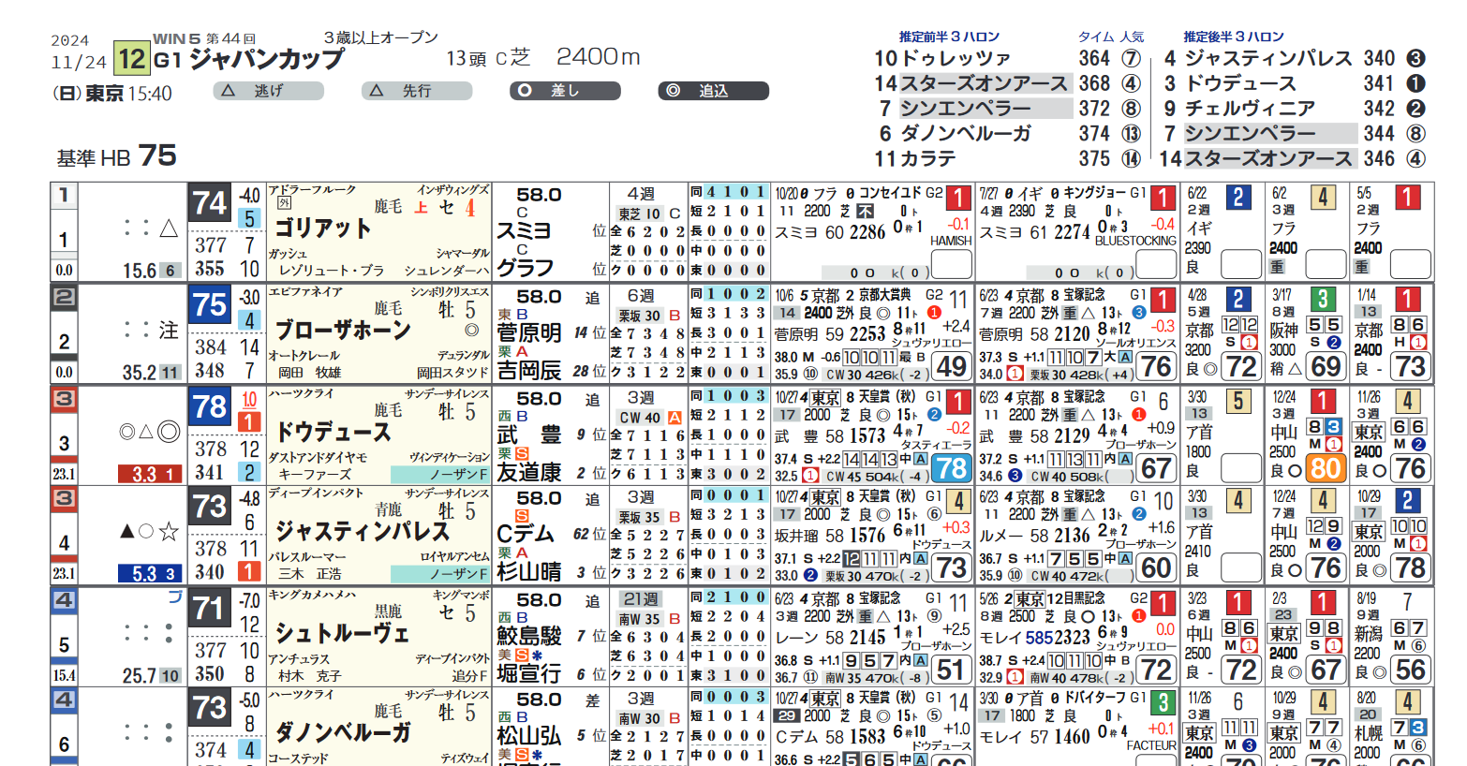Click the ▲○☆ prediction marks for ジャスティンパレス
This screenshot has height=766, width=1467.
(x=150, y=532)
